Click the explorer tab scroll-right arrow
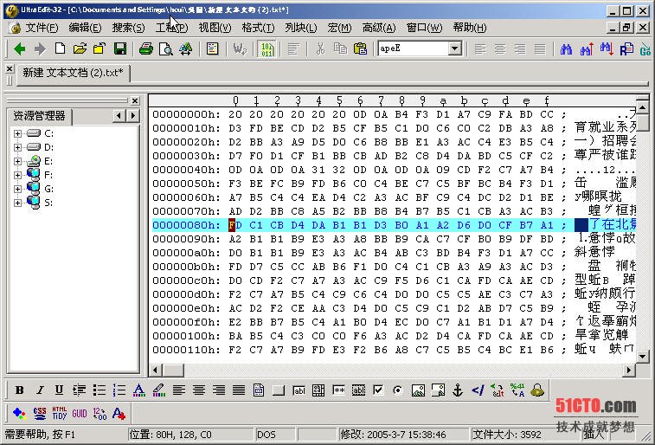This screenshot has height=445, width=655. pyautogui.click(x=133, y=115)
